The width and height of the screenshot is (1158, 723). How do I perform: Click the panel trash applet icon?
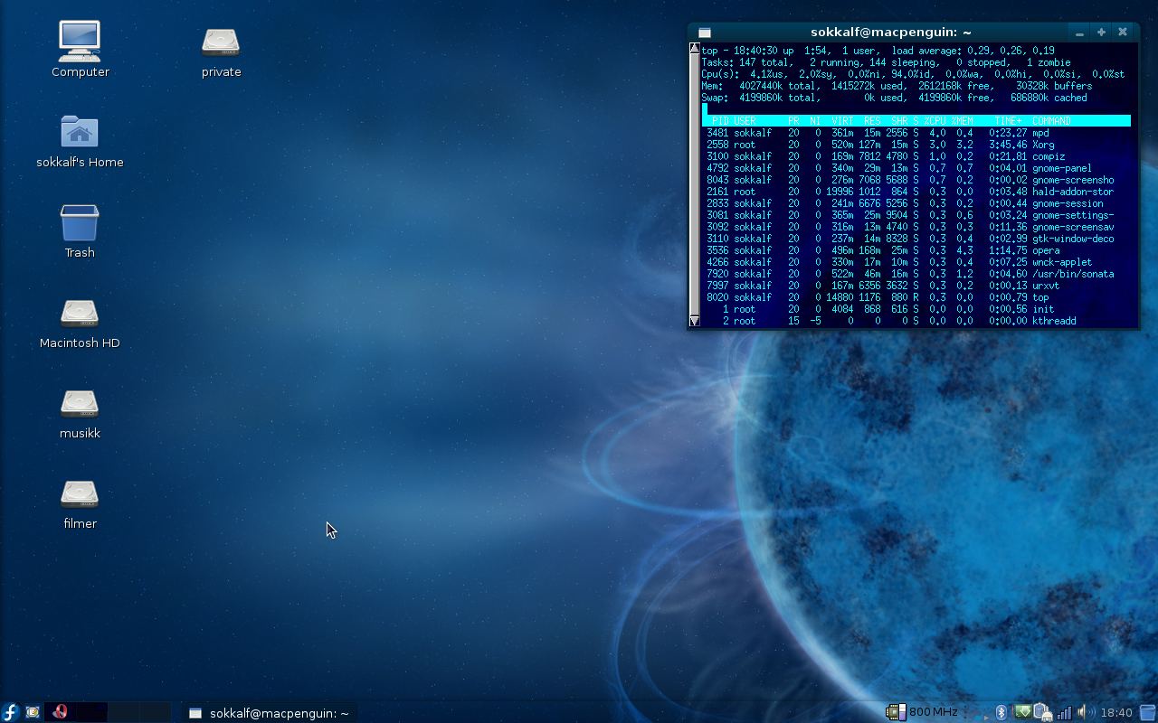[x=1147, y=712]
